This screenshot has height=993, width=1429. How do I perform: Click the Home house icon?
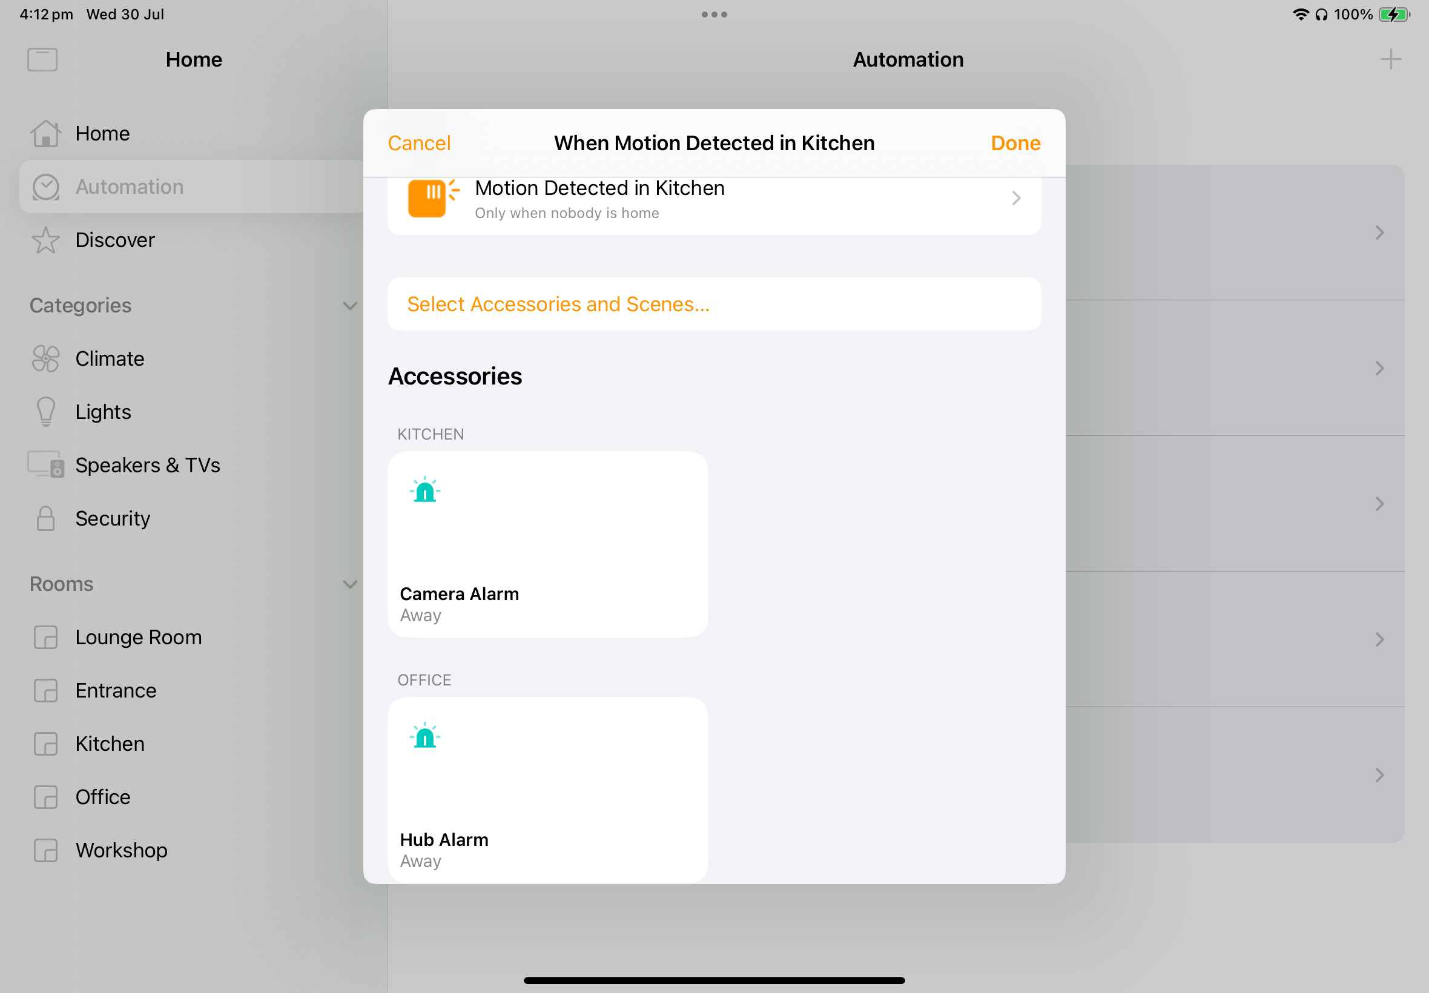tap(45, 134)
